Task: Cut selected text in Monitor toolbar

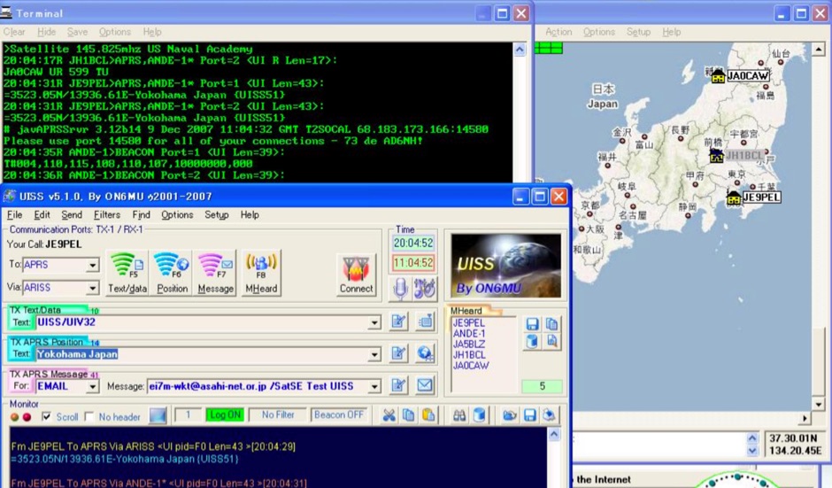Action: [x=389, y=415]
